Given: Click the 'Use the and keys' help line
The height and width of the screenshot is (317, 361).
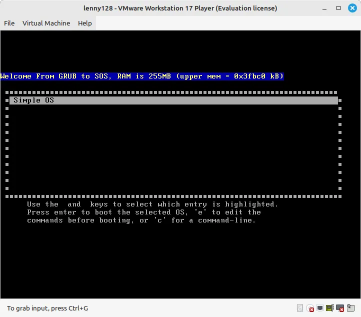Looking at the screenshot, I should (152, 204).
